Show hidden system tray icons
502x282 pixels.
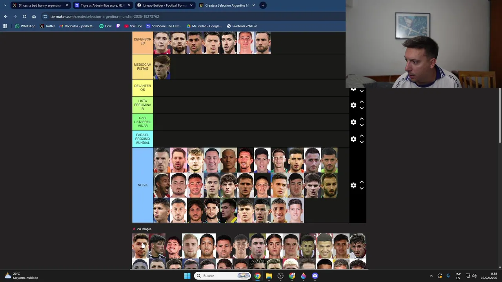point(431,276)
